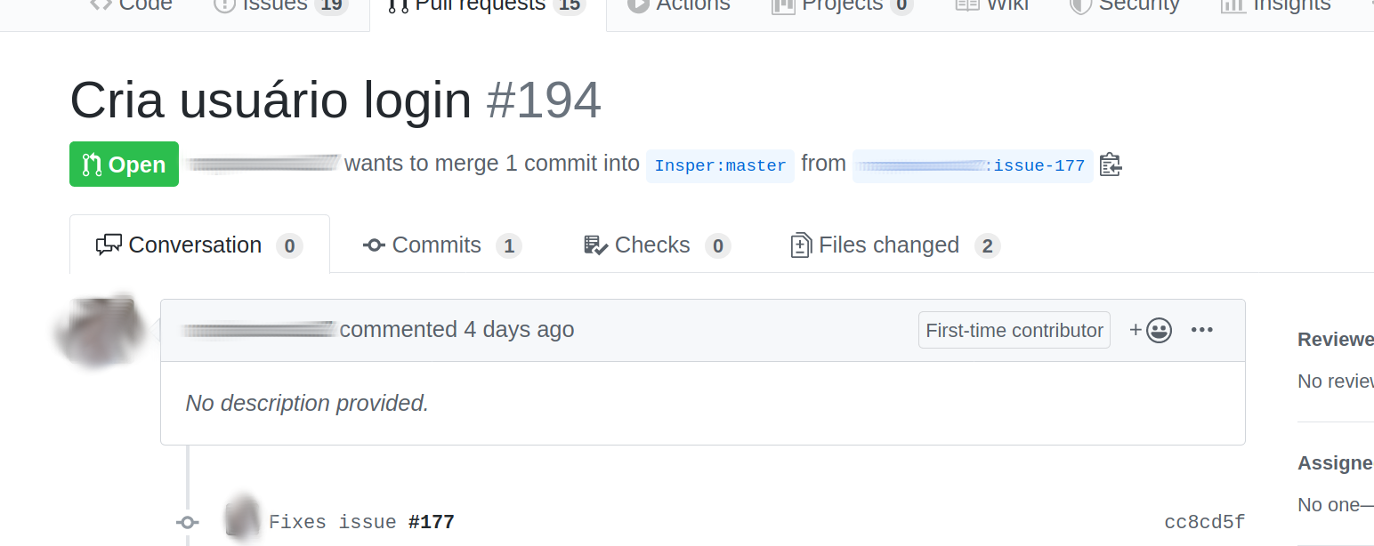The height and width of the screenshot is (546, 1374).
Task: Click the copy branch name clipboard icon
Action: point(1111,165)
